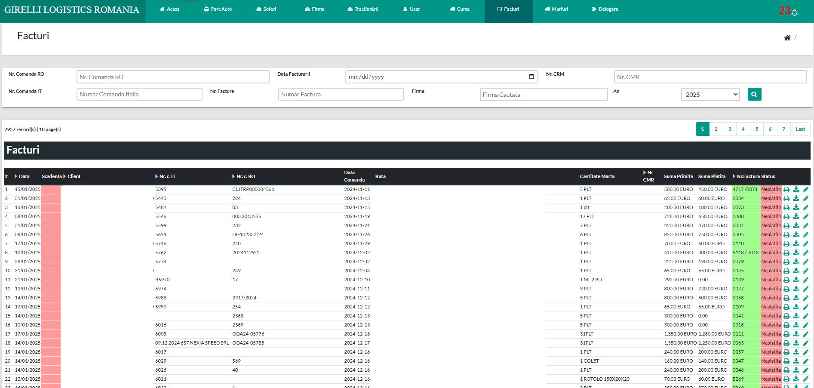Print invoice 4717/0071 via printer icon
This screenshot has width=814, height=388.
786,190
